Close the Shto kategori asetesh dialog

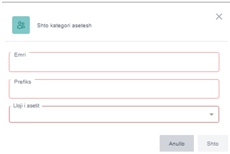[x=219, y=17]
